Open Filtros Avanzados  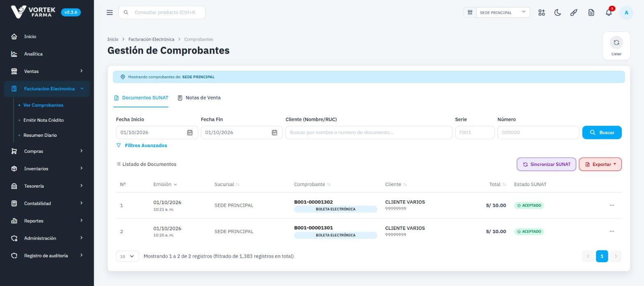click(142, 145)
